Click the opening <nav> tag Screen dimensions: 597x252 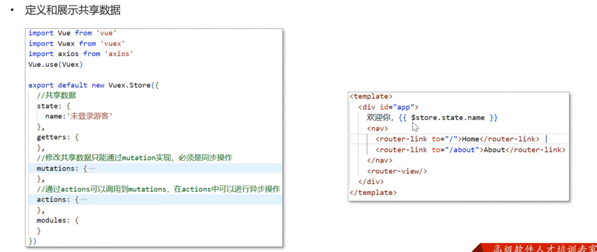[377, 128]
